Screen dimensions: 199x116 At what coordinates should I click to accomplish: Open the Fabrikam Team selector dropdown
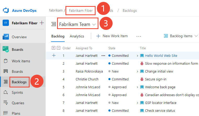tap(78, 24)
